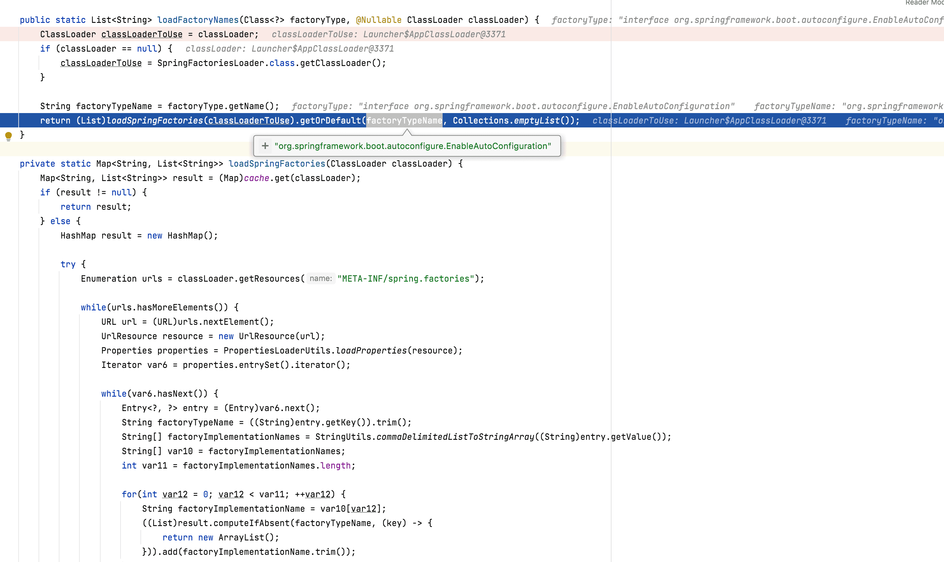This screenshot has width=944, height=562.
Task: Click SpringFactoriesLoader.class.getClassLoader() expression
Action: (271, 63)
